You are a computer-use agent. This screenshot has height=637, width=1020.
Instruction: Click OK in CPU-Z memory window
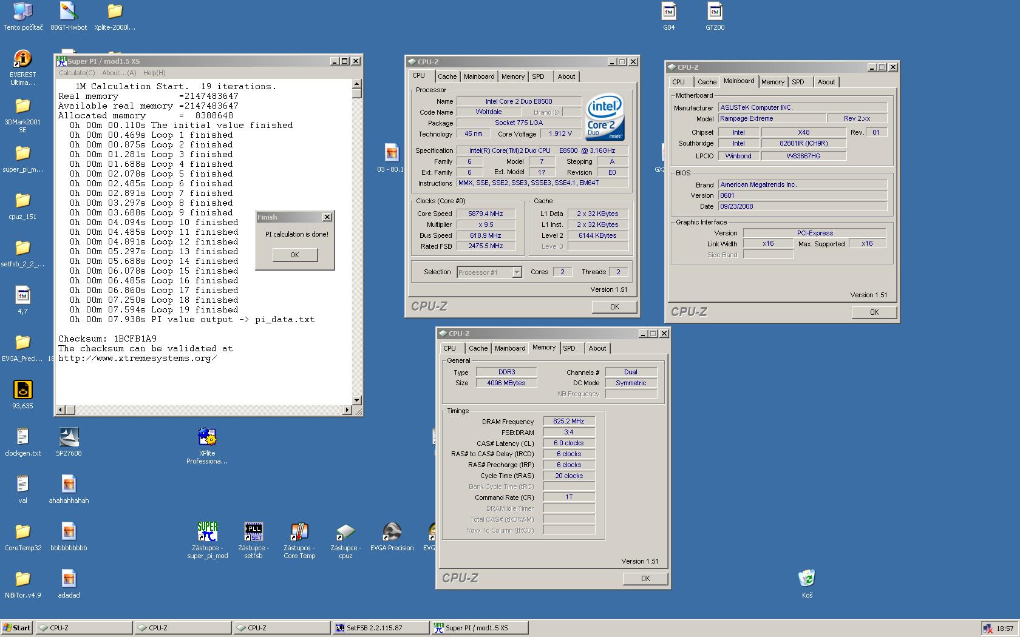click(x=645, y=579)
